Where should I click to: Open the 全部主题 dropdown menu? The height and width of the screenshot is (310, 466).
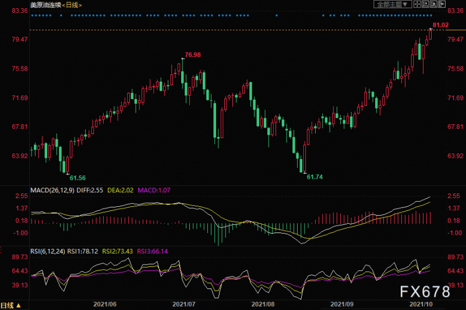pos(393,4)
